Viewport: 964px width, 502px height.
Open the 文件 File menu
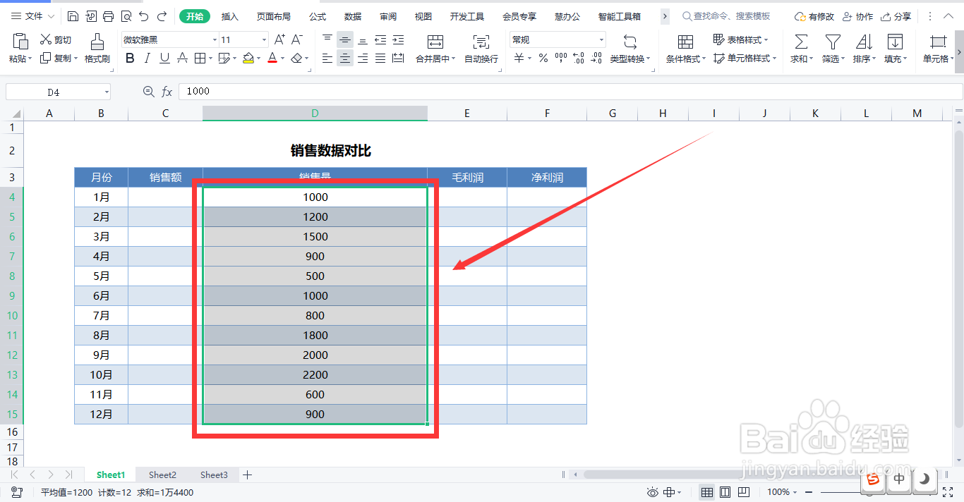click(32, 16)
